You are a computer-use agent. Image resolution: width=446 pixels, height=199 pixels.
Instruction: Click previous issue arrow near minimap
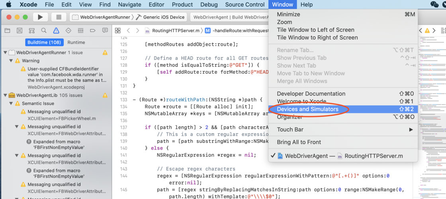point(421,30)
